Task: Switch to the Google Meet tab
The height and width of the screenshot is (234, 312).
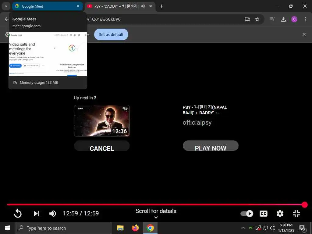Action: tap(47, 6)
